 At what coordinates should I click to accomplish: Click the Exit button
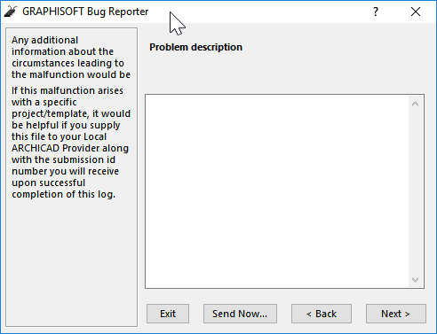pyautogui.click(x=168, y=314)
